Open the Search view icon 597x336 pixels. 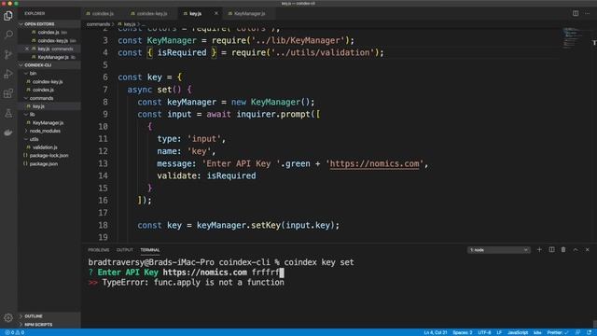8,35
